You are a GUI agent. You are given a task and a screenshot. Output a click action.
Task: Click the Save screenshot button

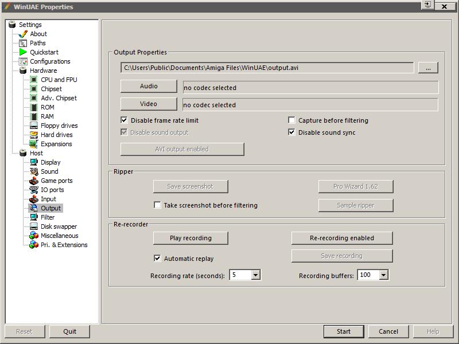[190, 187]
